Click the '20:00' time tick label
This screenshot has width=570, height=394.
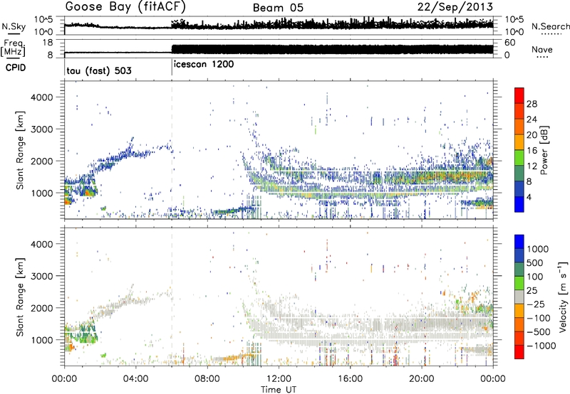pos(421,379)
